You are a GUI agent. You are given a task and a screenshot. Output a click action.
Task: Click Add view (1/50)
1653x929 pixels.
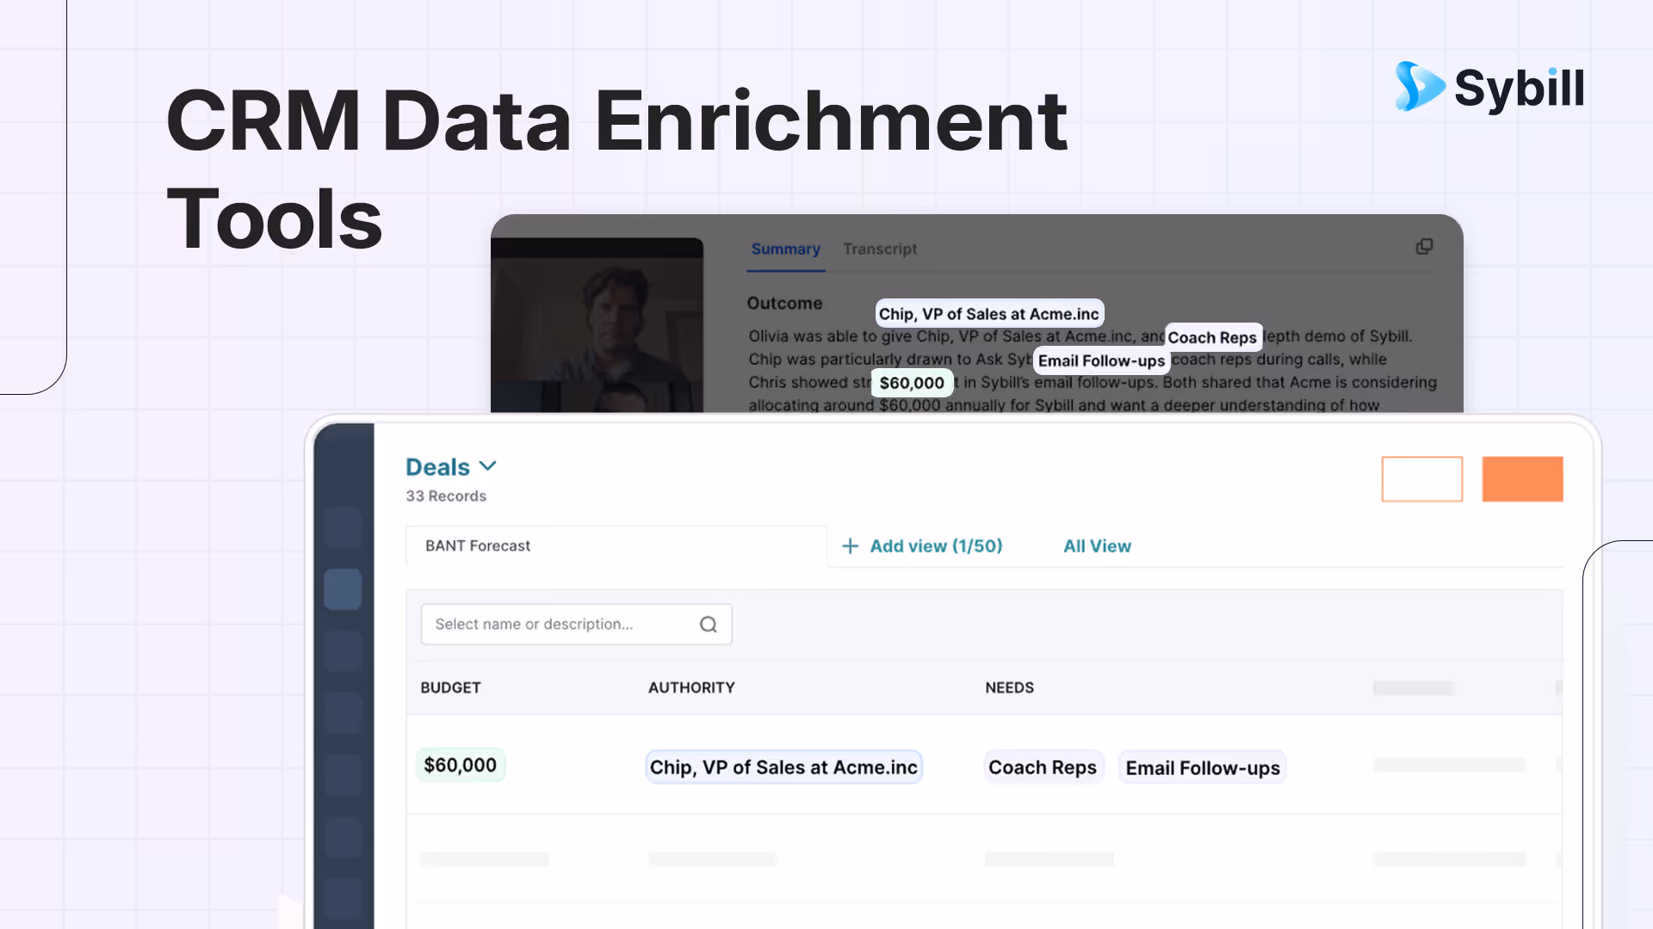[x=936, y=546]
